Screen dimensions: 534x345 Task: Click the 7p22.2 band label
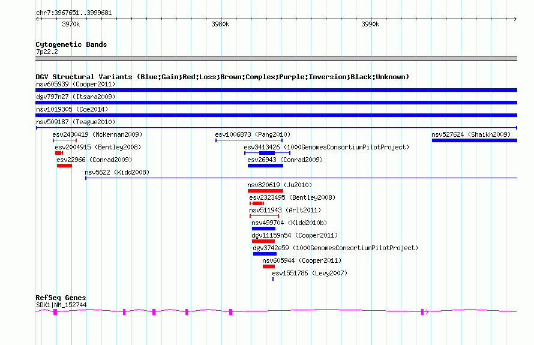pos(47,52)
